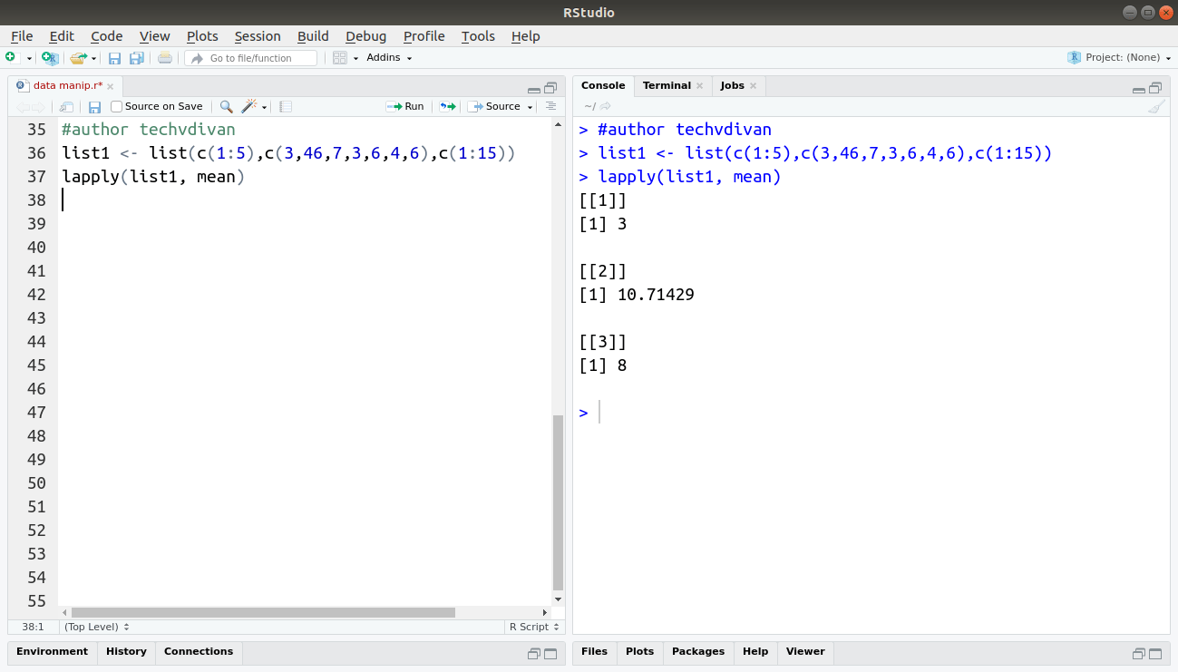Switch to the Console tab

click(x=603, y=85)
